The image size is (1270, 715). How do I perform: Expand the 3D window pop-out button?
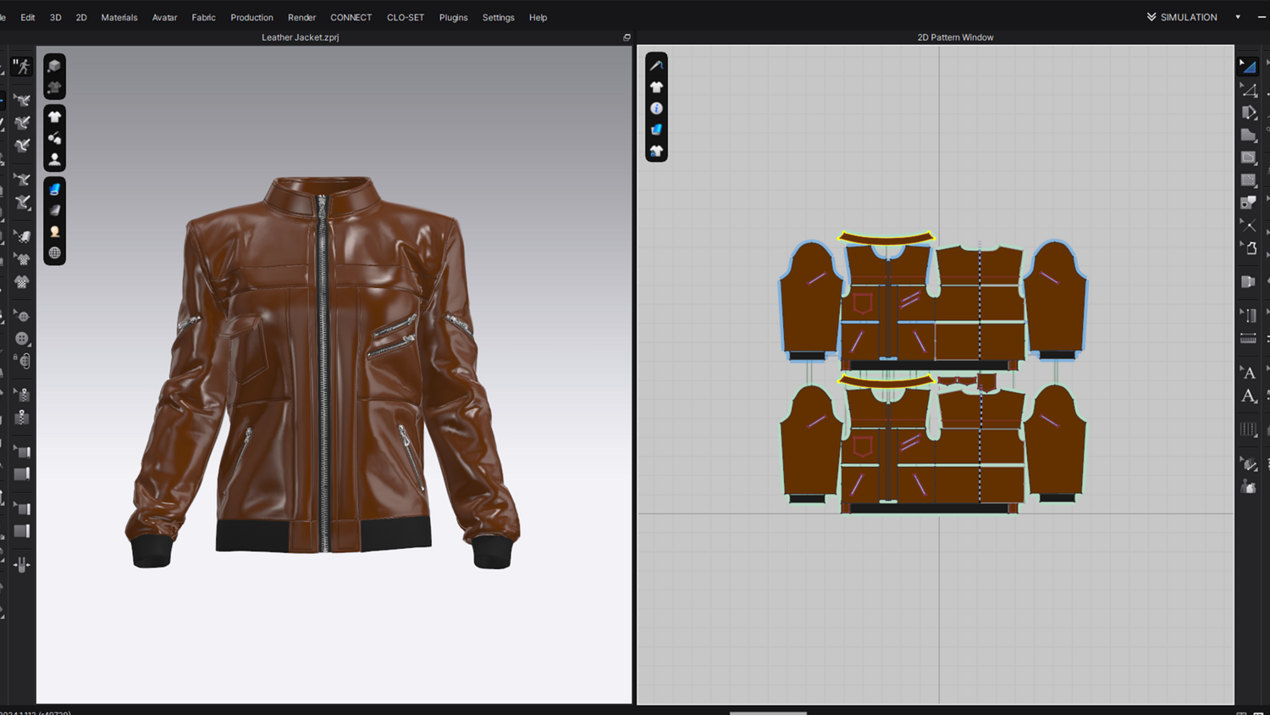(x=627, y=37)
